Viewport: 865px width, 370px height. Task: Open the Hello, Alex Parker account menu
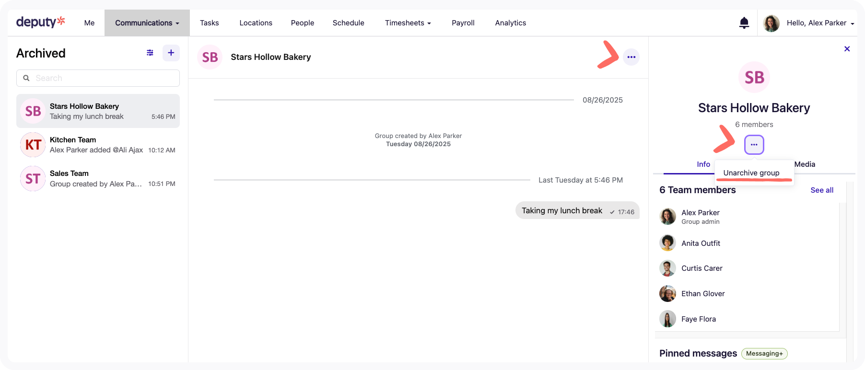click(x=819, y=23)
